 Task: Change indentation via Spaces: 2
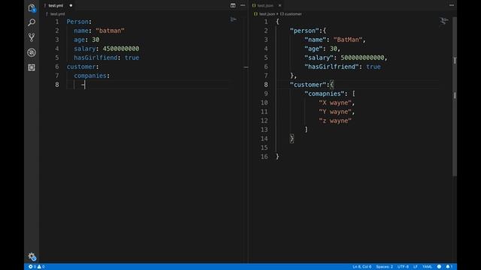click(x=384, y=267)
